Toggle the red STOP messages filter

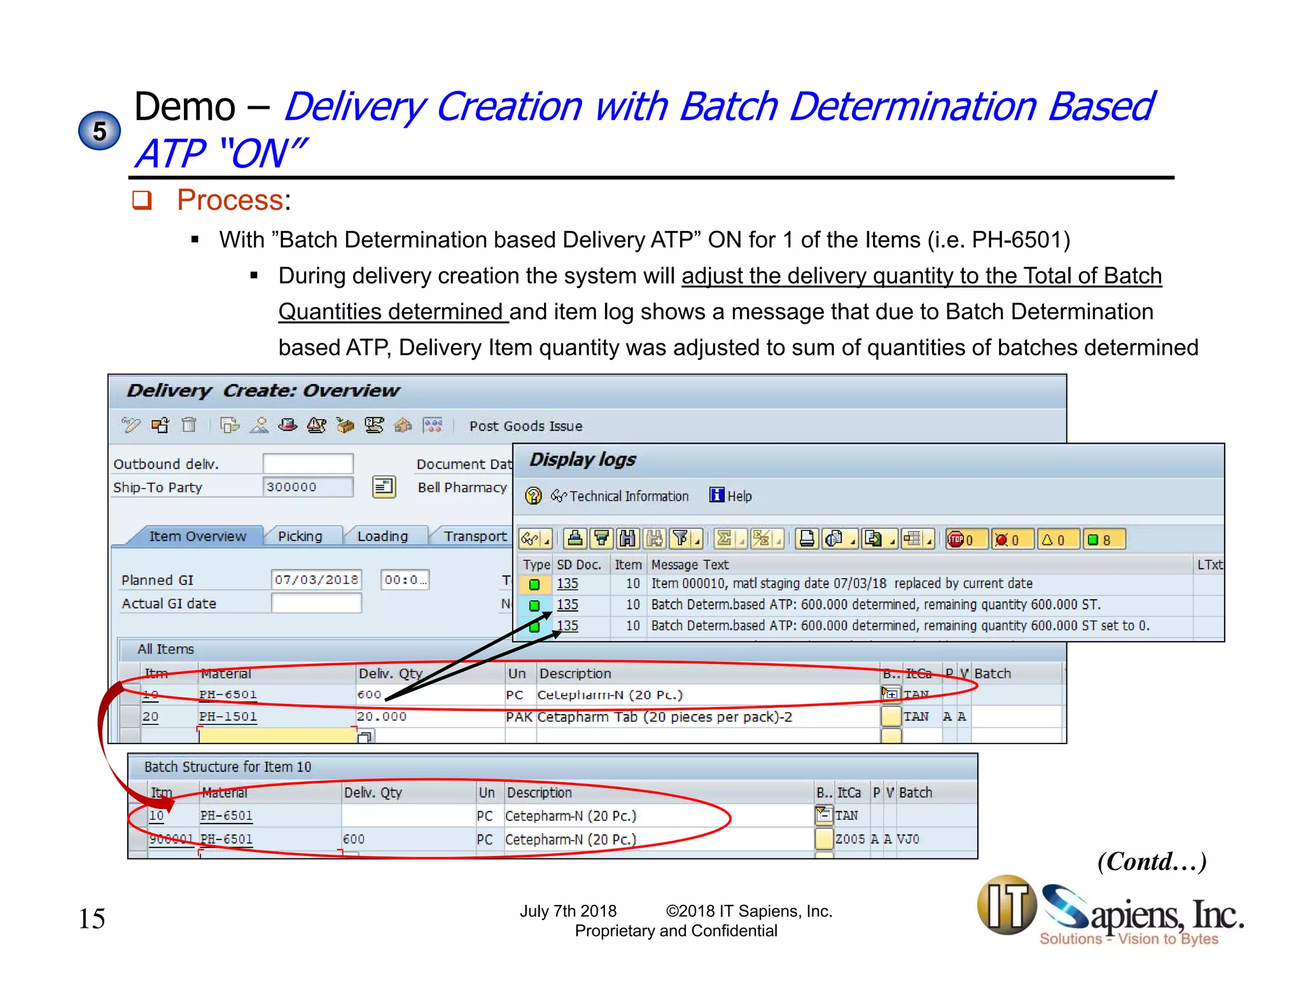(966, 540)
